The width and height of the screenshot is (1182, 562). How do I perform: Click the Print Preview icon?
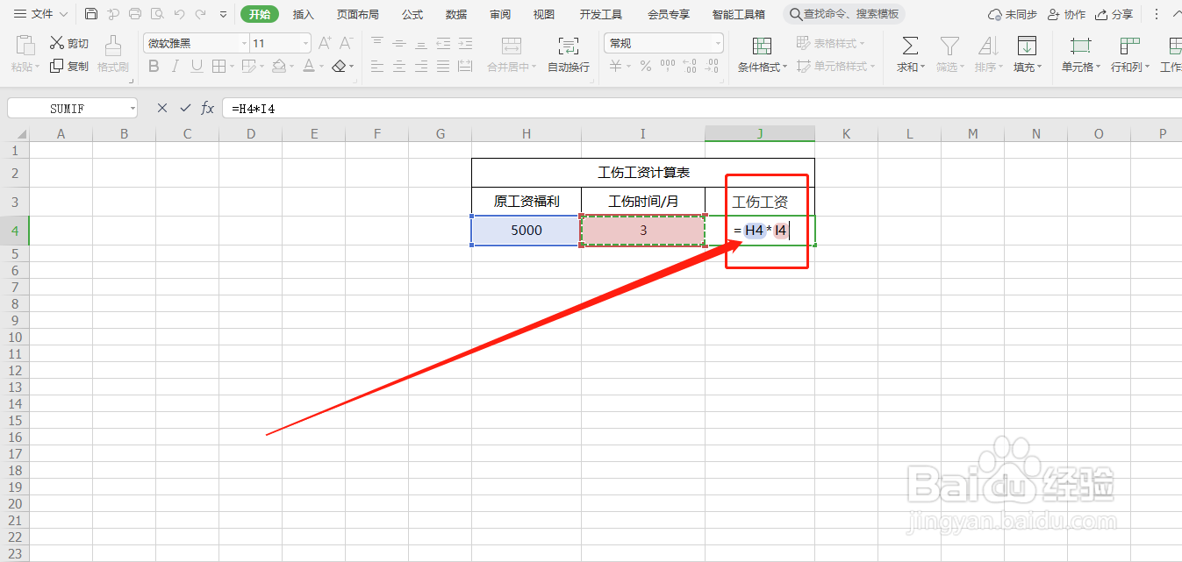pyautogui.click(x=157, y=14)
